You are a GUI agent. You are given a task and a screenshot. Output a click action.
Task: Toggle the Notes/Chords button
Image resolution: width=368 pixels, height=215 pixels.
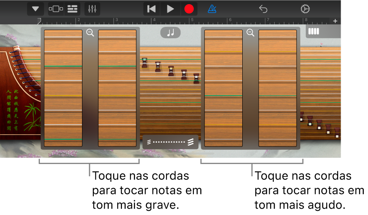click(170, 33)
